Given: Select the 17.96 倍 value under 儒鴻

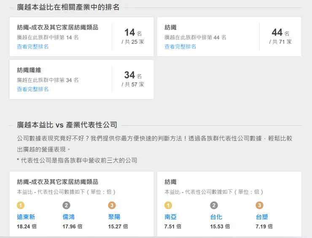Looking at the screenshot, I should click(73, 226).
